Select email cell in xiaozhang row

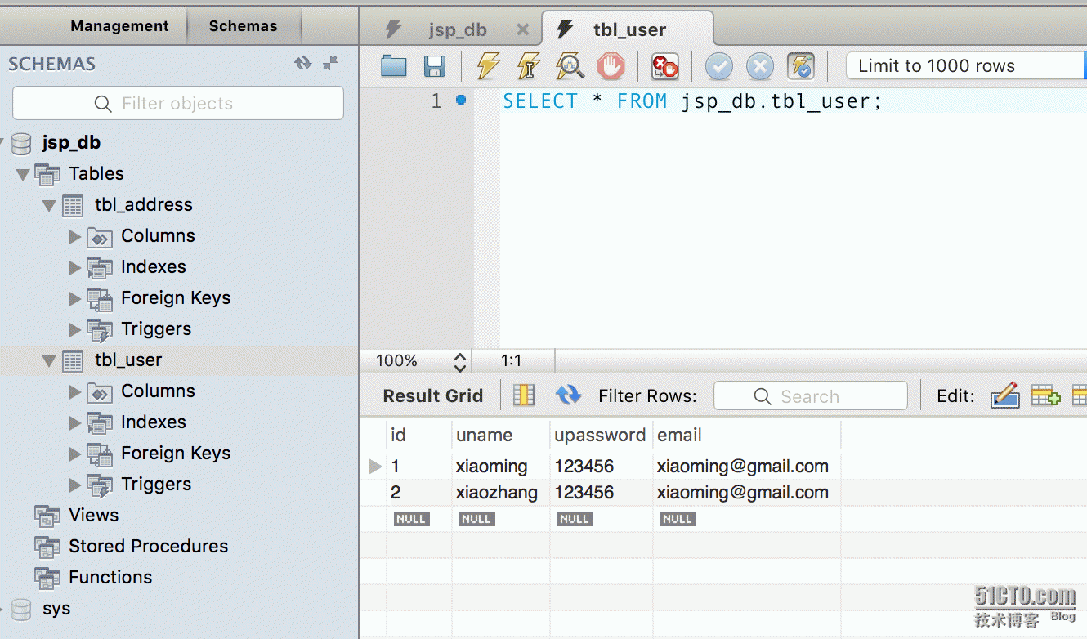(x=746, y=493)
